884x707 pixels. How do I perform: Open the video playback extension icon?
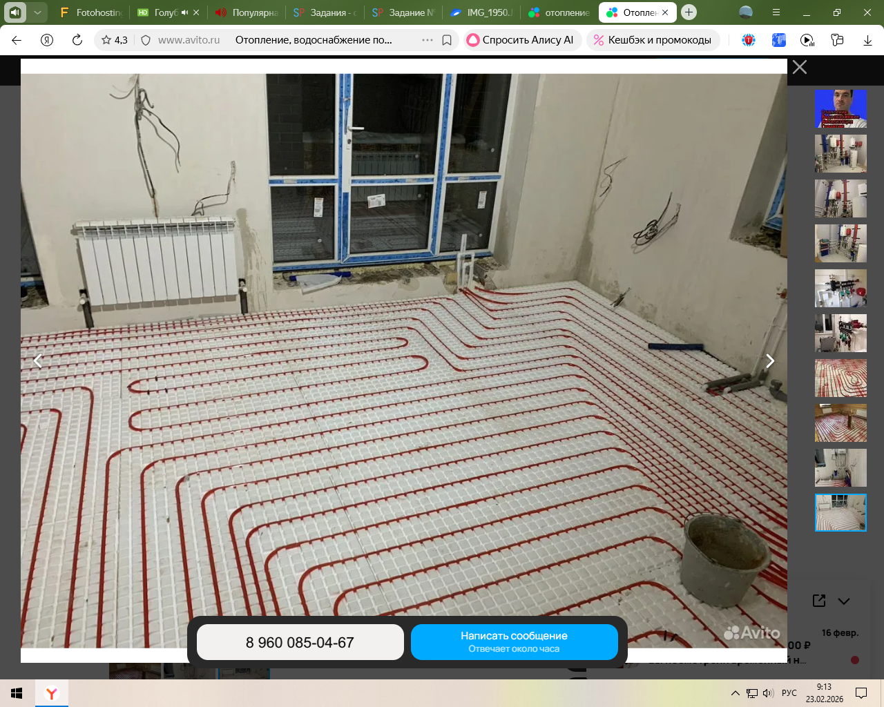807,40
